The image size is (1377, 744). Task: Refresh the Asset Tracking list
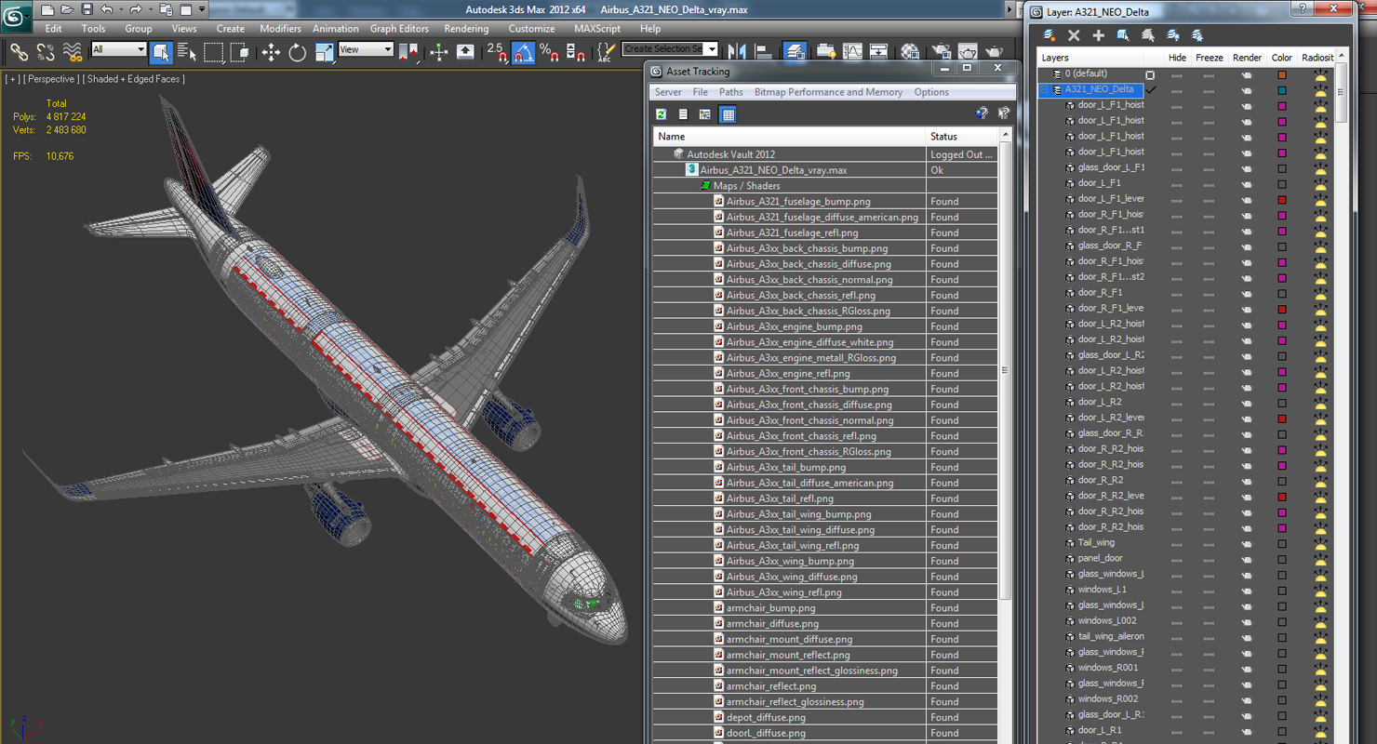(661, 114)
